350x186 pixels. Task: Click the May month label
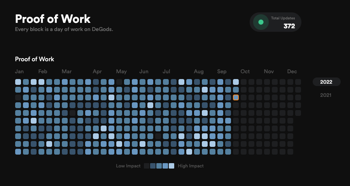121,71
